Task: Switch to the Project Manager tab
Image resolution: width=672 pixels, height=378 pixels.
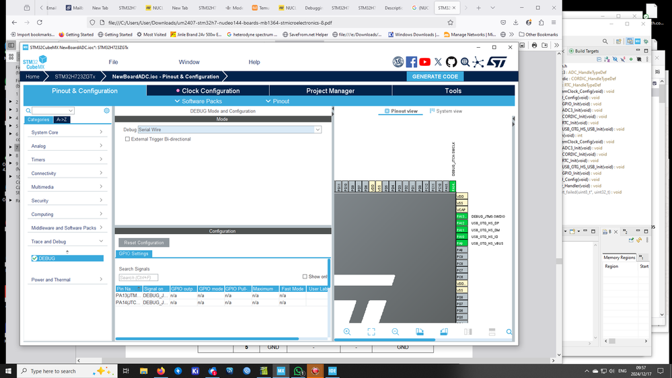Action: 330,91
